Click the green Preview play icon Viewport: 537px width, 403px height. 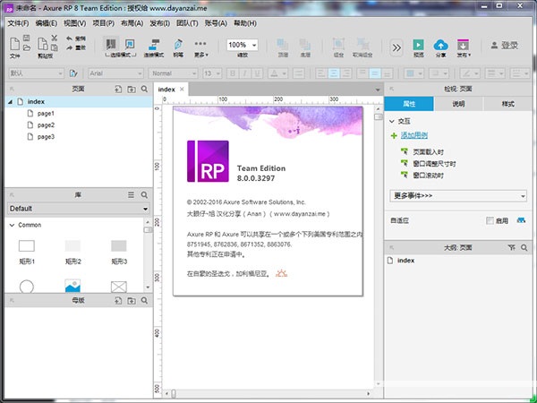tap(418, 45)
